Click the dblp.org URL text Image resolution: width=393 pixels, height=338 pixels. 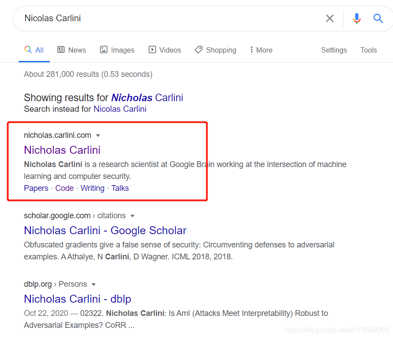pos(38,284)
